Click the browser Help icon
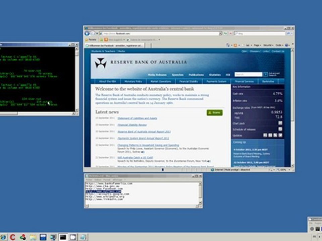The width and height of the screenshot is (322, 241). [287, 45]
